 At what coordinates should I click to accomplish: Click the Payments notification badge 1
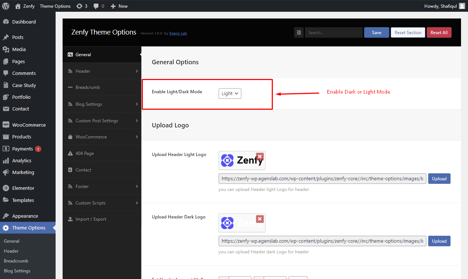tap(38, 149)
